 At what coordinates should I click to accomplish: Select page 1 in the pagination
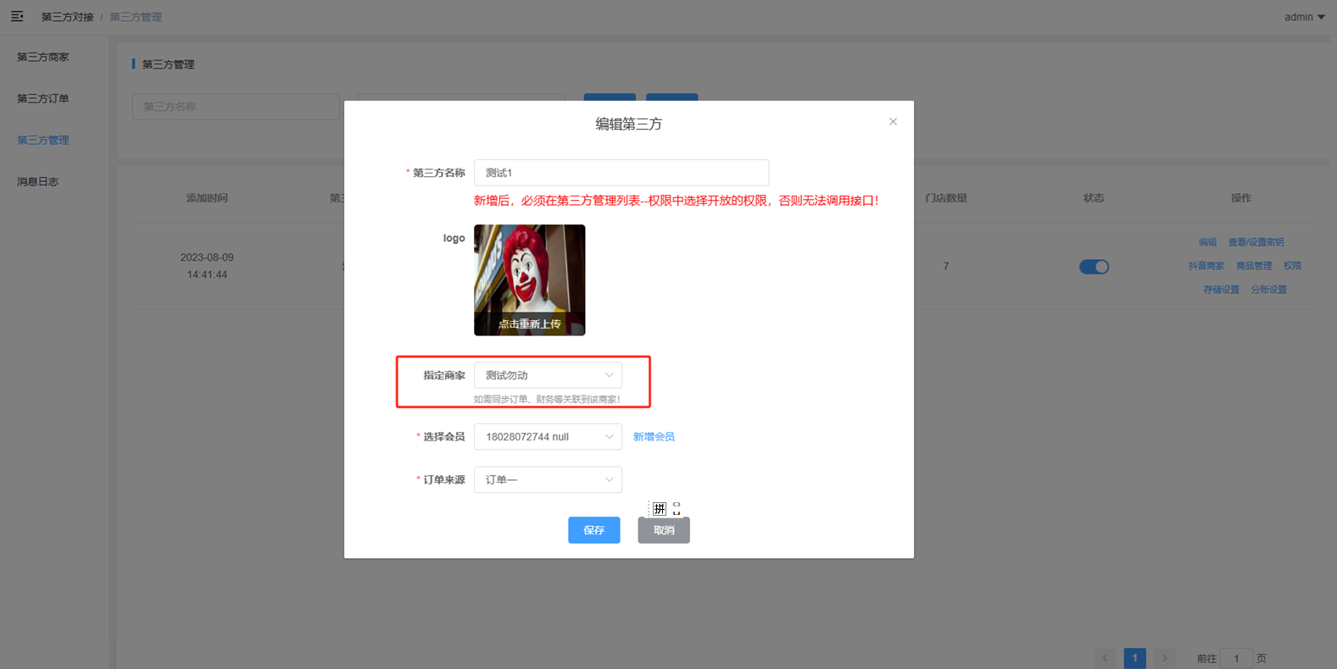[x=1135, y=658]
